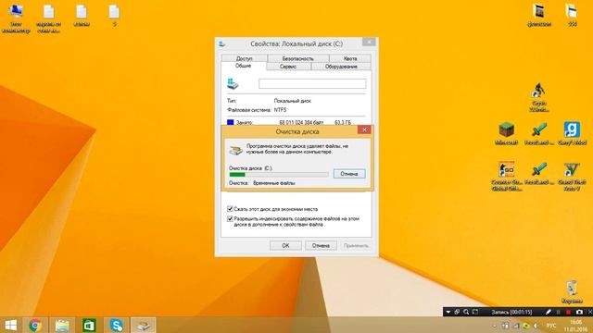Toggle the allow file indexing checkbox

pyautogui.click(x=230, y=218)
